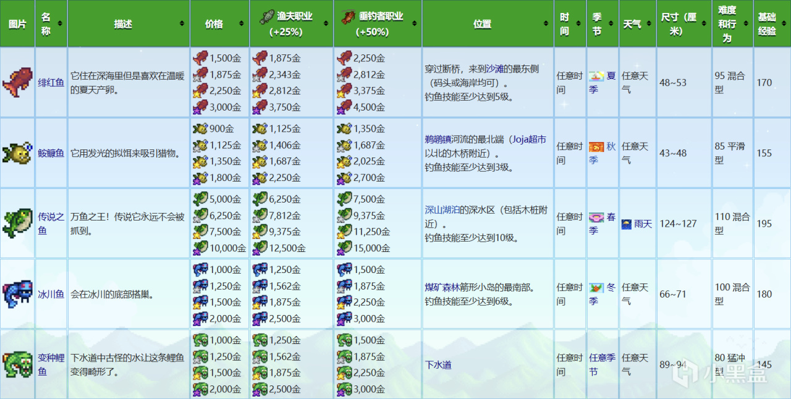Select the base experience value 170
Screen dimensions: 791x399
tap(764, 82)
